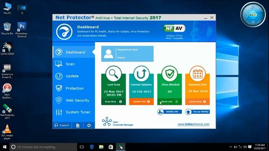Select the This PC desktop icon
The height and width of the screenshot is (151, 269).
click(x=7, y=8)
